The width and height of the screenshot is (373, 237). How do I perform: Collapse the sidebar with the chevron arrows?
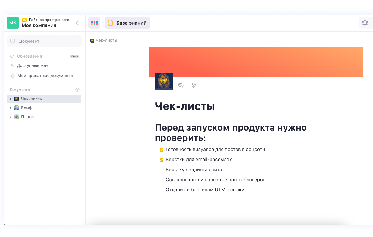77,23
